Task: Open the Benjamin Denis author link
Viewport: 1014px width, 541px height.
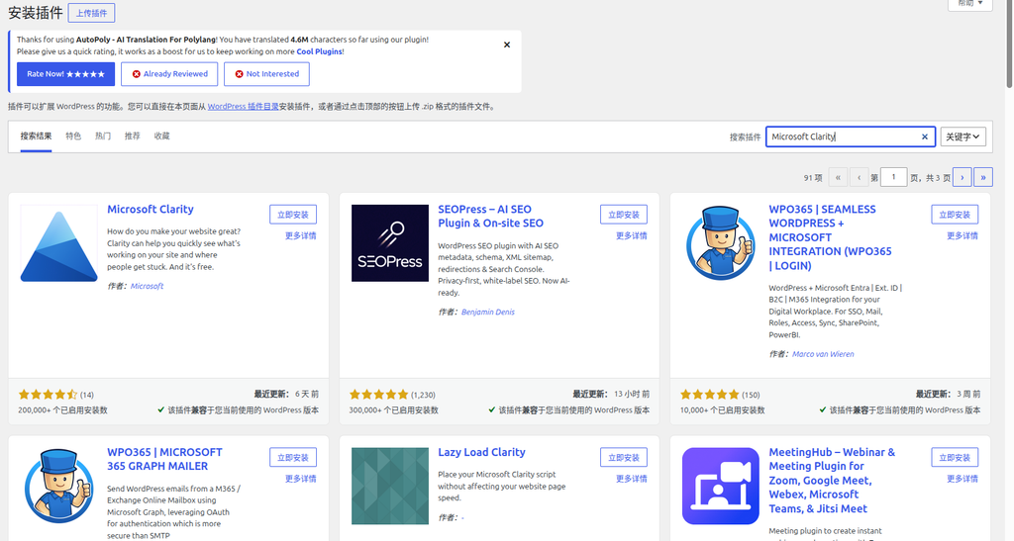Action: click(487, 312)
